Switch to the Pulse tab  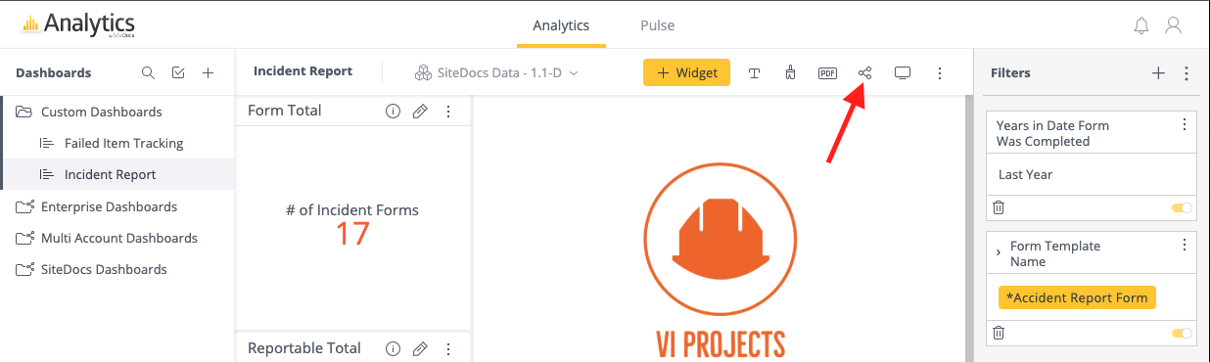click(x=657, y=25)
